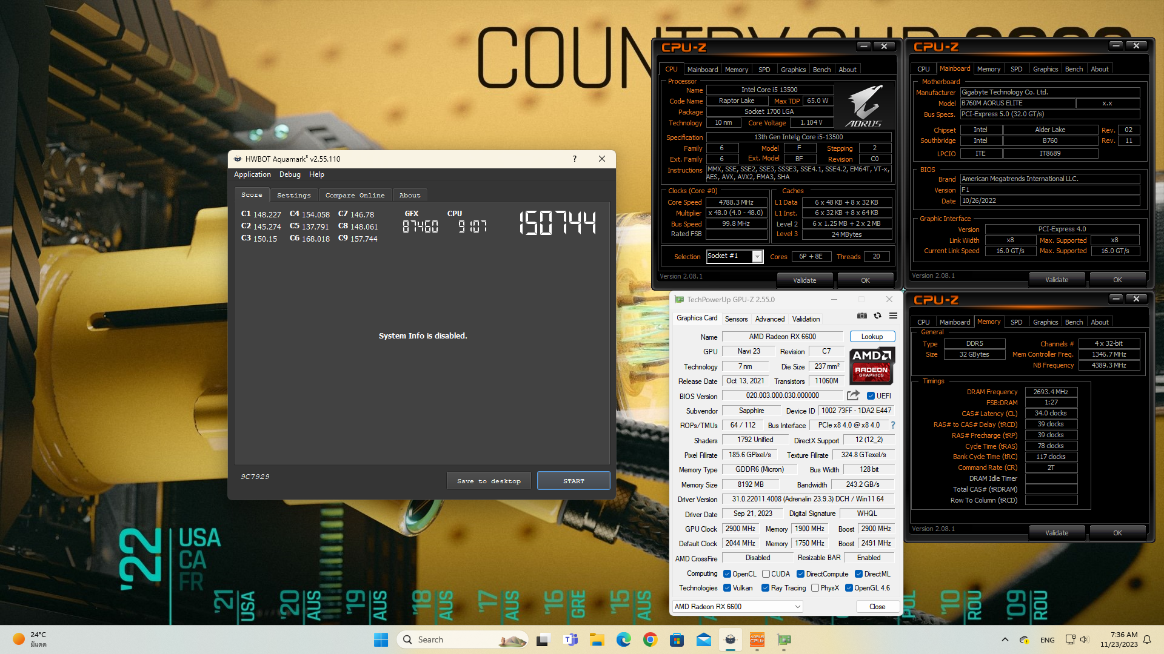Viewport: 1164px width, 654px height.
Task: Click the GPU-Z screenshot camera icon
Action: 861,315
